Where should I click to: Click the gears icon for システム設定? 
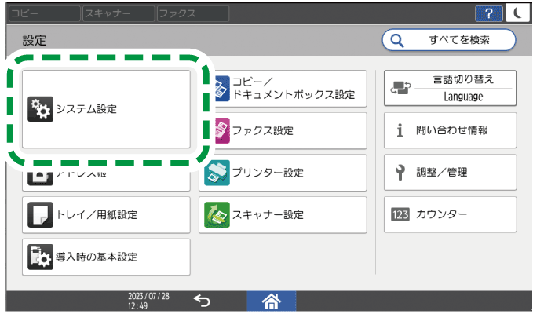(x=40, y=109)
